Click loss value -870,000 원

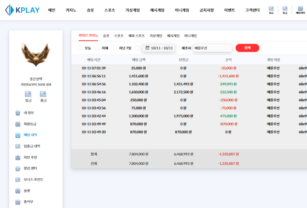(228, 124)
